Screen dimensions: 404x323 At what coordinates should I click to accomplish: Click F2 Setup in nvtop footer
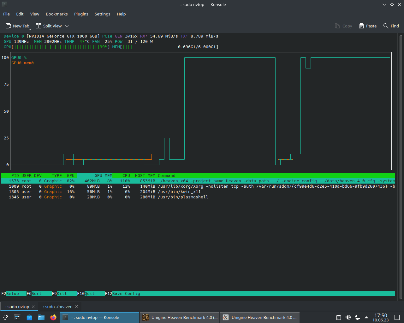tap(13, 293)
